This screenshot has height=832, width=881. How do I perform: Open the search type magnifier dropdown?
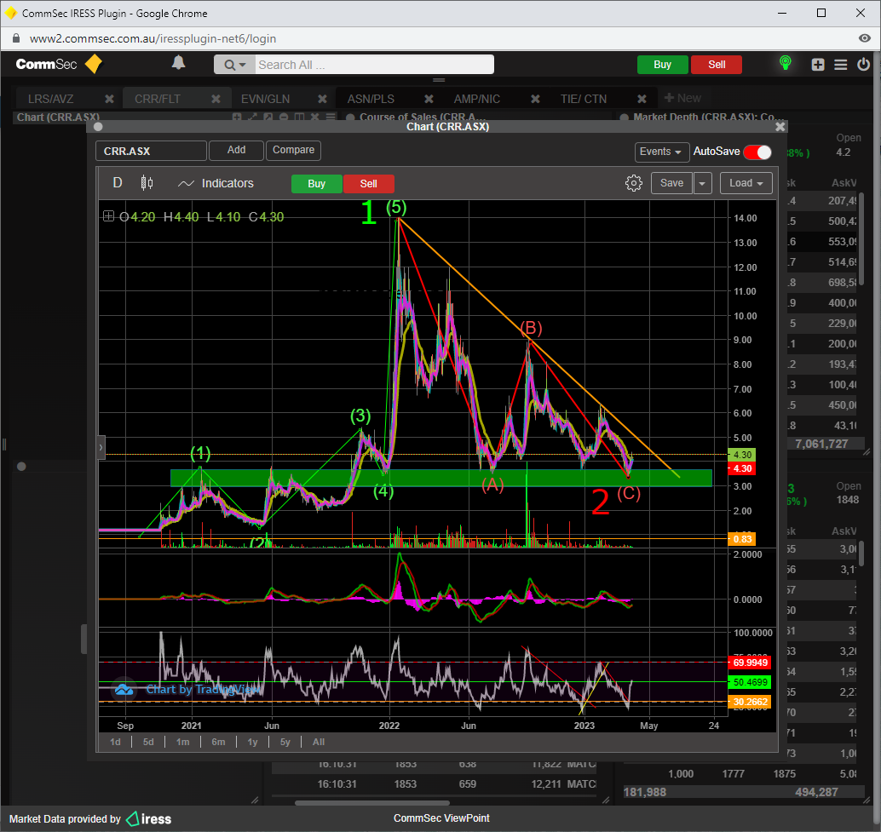(235, 65)
